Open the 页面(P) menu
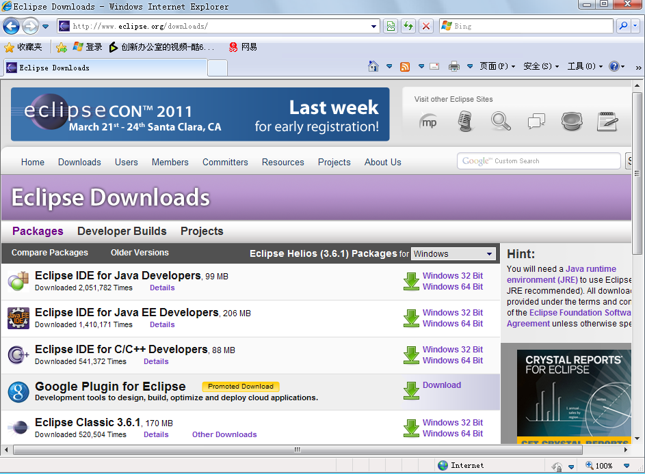The height and width of the screenshot is (474, 645). pyautogui.click(x=497, y=66)
